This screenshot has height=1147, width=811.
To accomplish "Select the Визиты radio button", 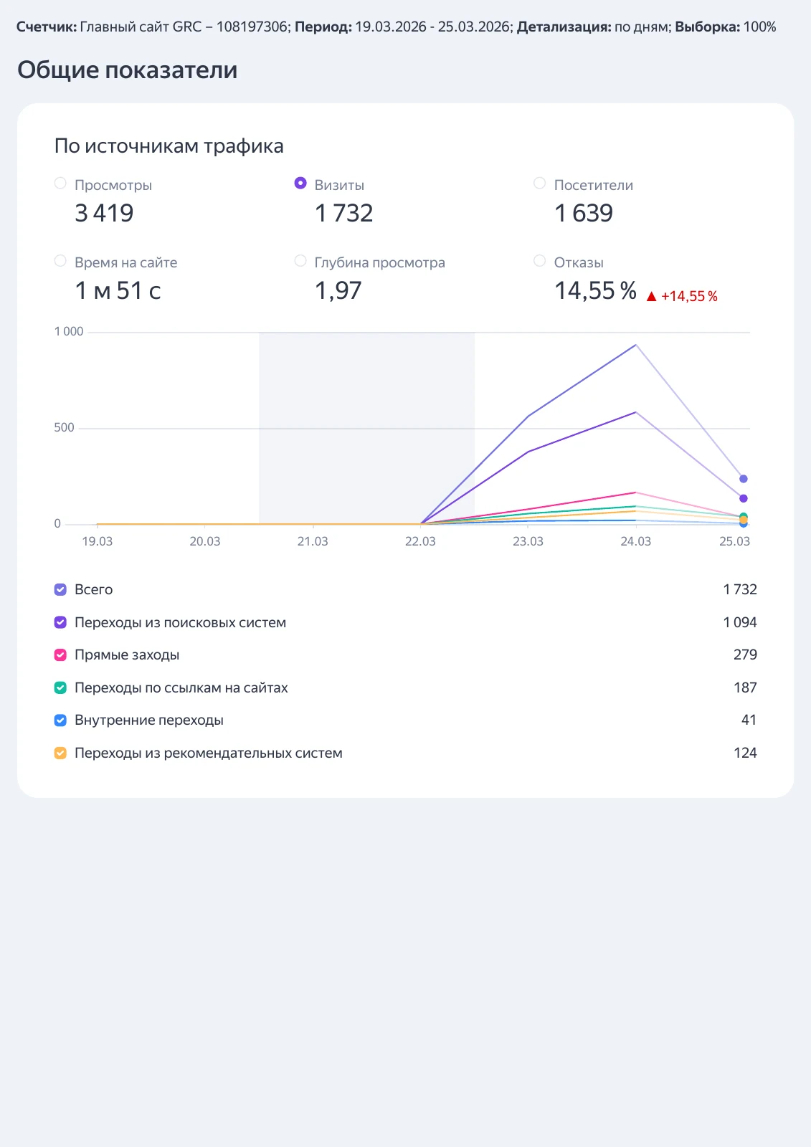I will click(x=300, y=184).
